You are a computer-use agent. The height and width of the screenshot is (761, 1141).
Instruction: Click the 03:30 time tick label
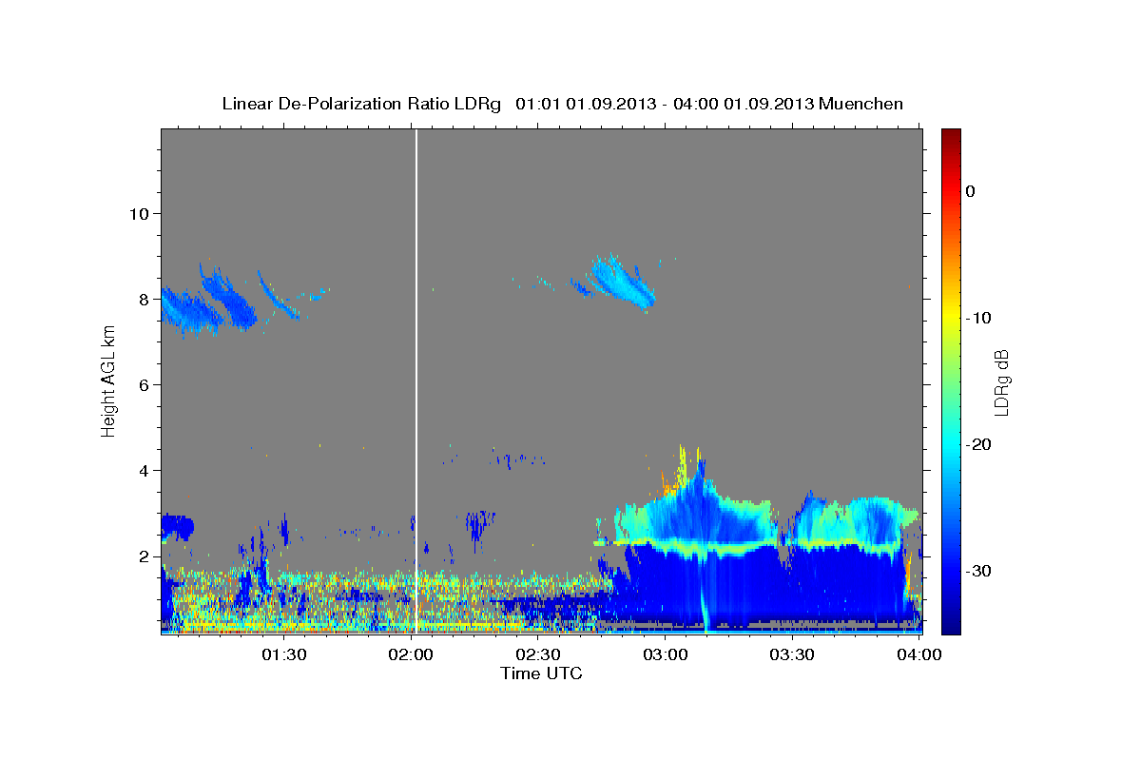(792, 654)
